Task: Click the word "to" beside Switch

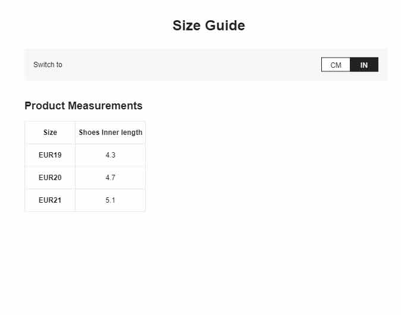Action: point(59,65)
